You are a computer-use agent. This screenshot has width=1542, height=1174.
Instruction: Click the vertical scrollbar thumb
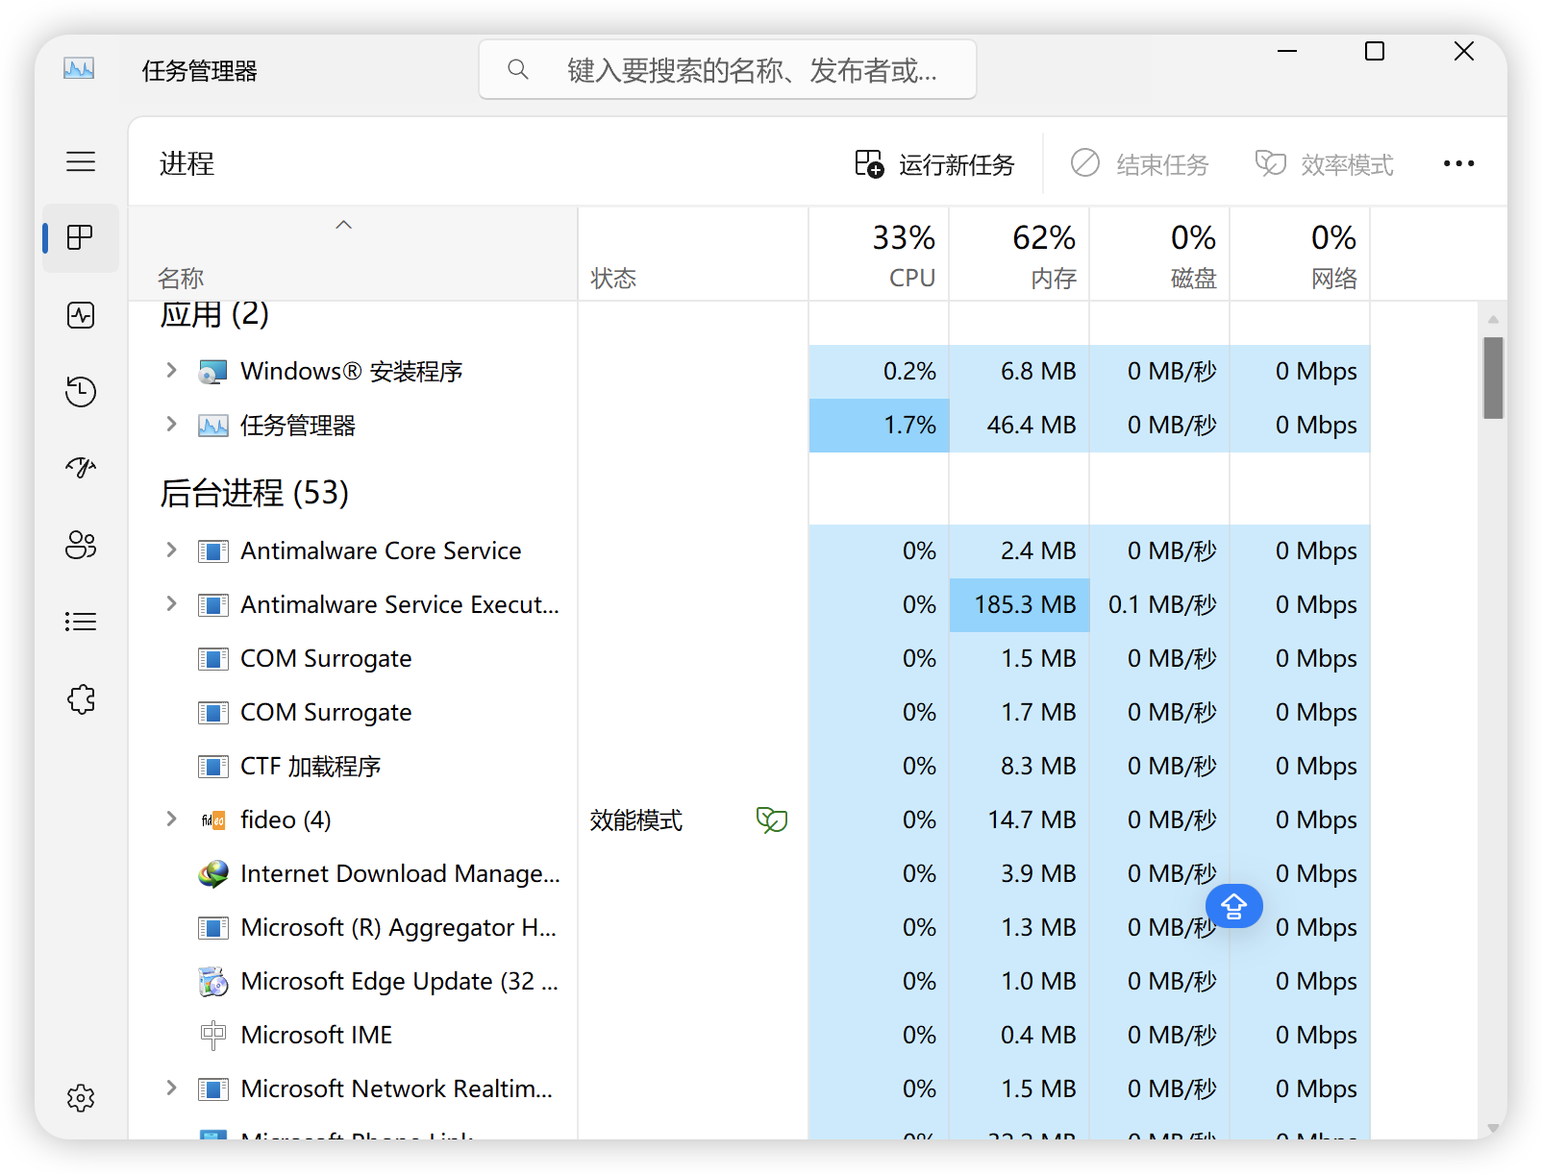click(1493, 379)
